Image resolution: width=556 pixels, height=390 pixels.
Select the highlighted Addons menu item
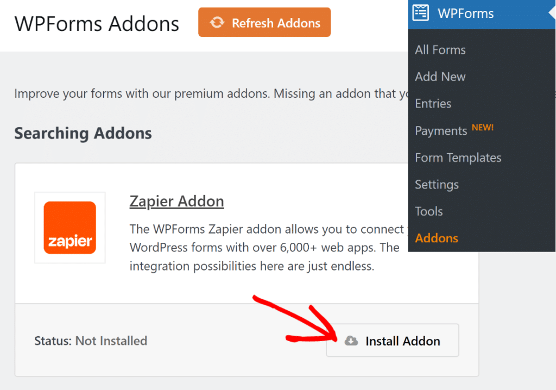(437, 238)
